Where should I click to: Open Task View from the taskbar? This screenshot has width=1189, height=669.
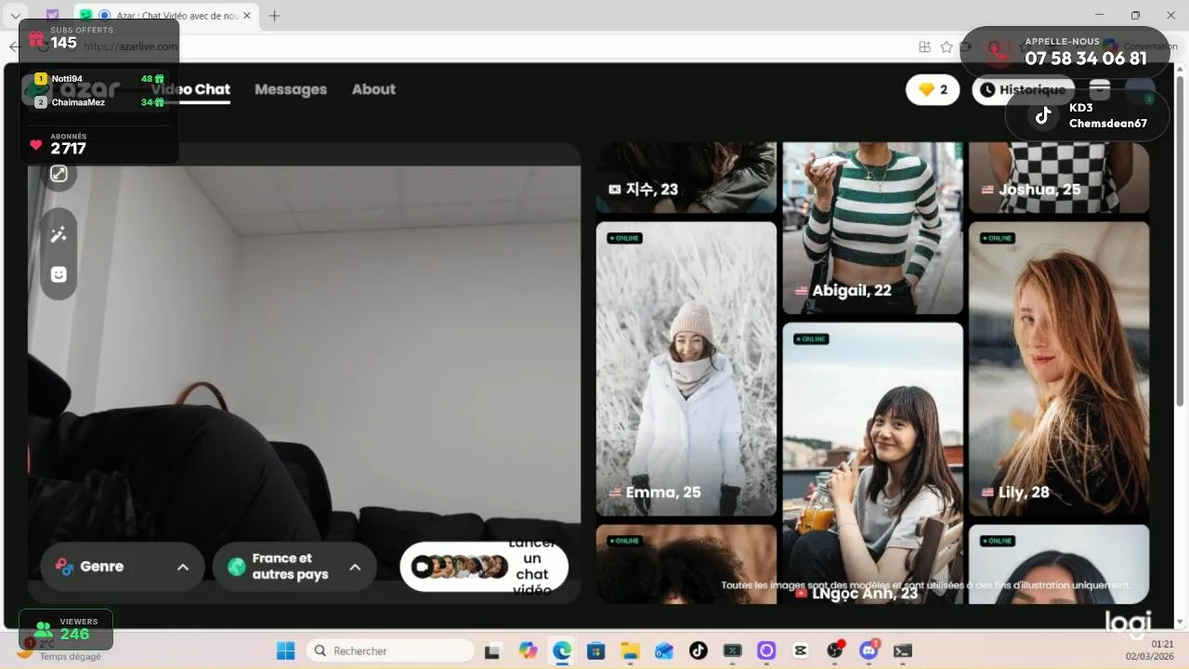[492, 651]
